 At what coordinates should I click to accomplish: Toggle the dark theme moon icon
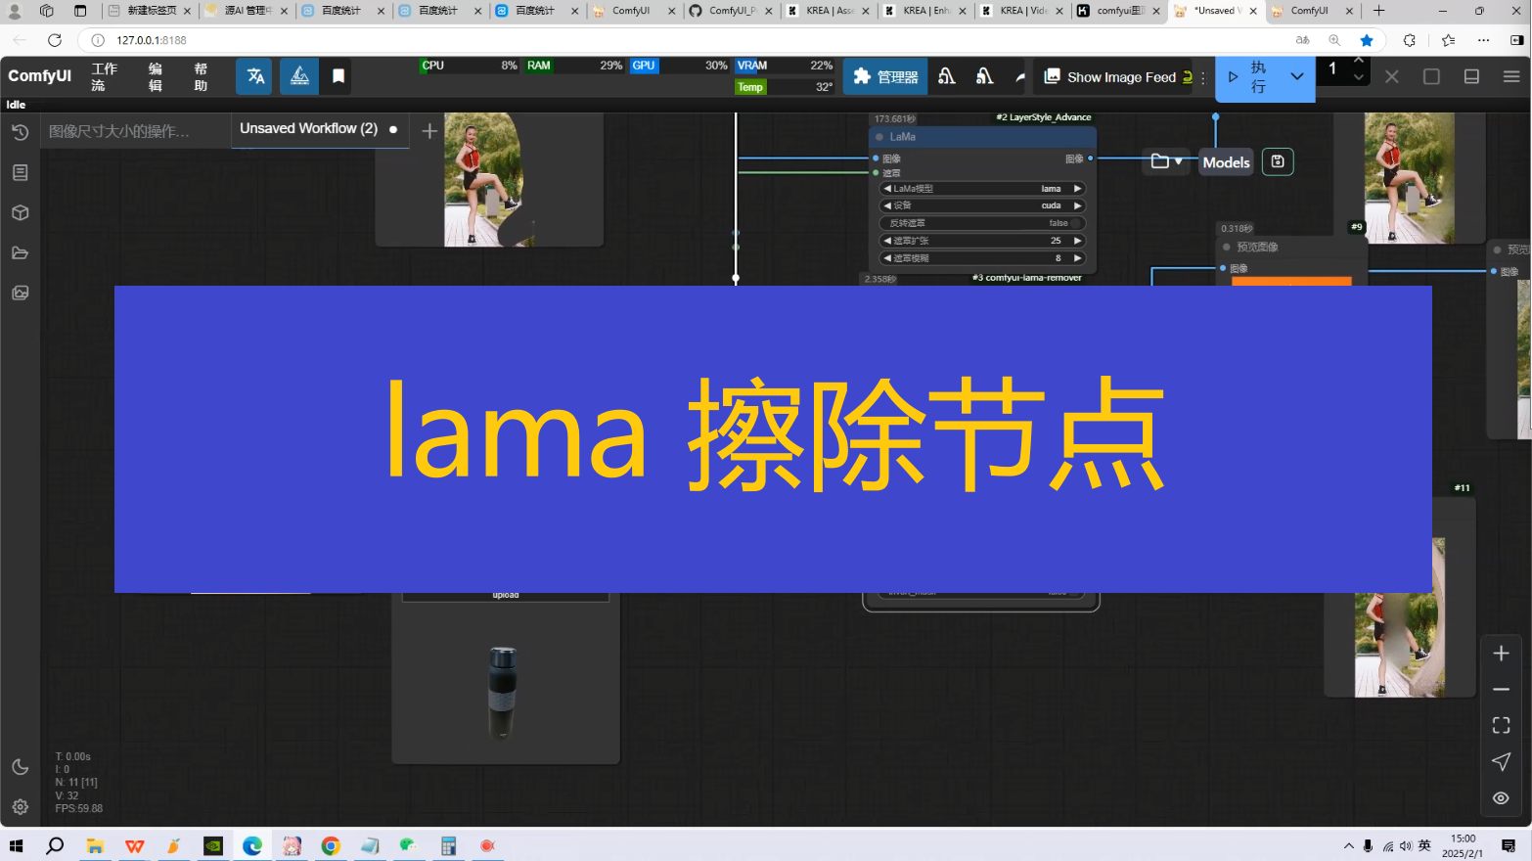[20, 767]
